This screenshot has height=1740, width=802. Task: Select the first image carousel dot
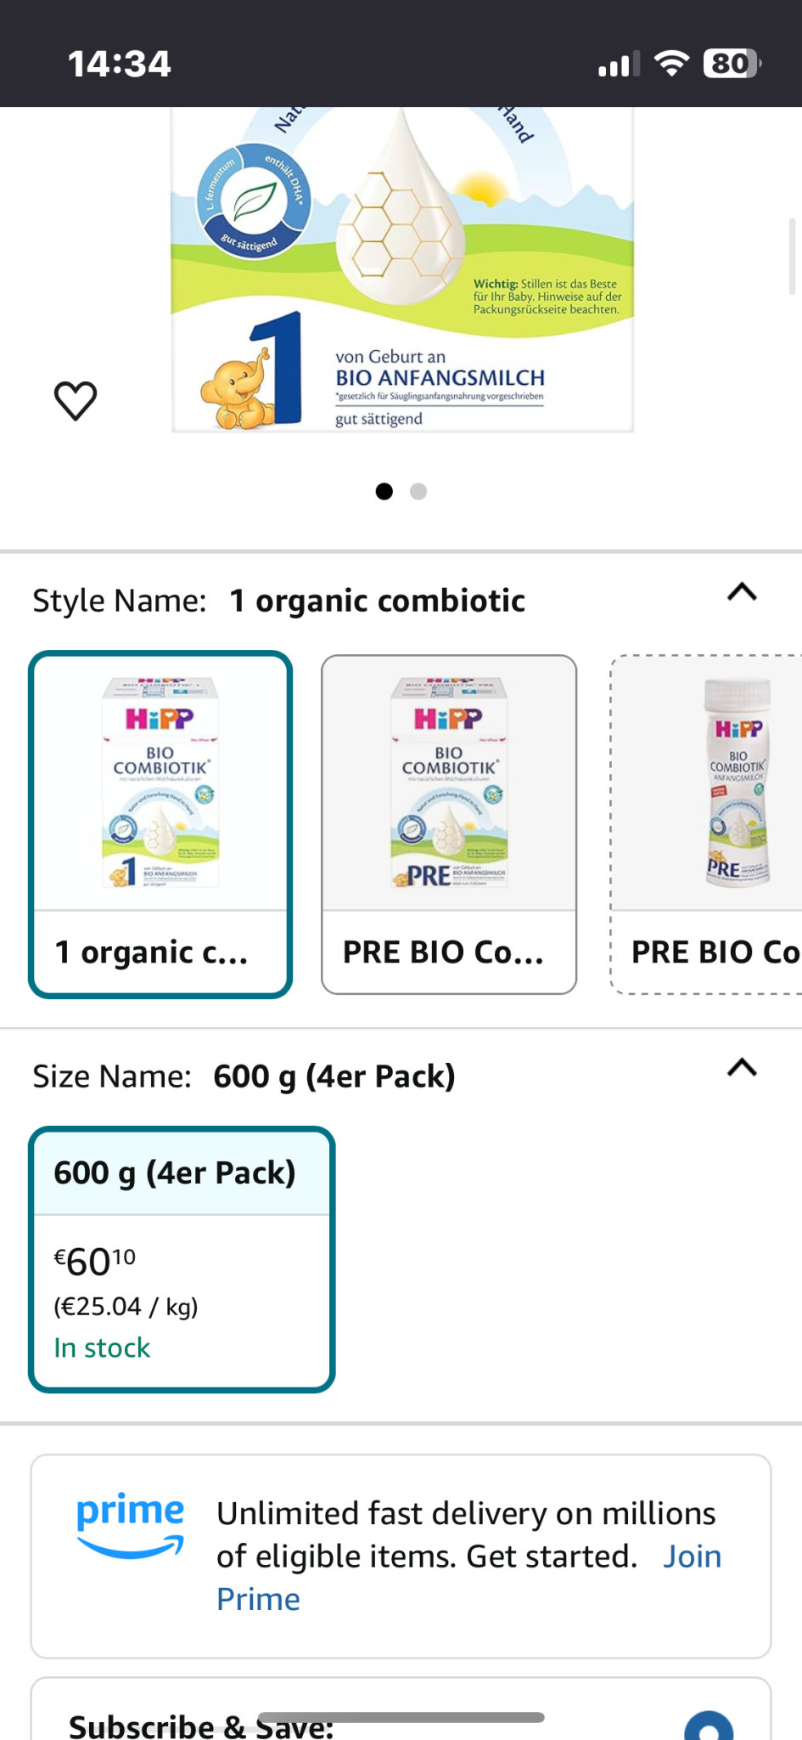pyautogui.click(x=384, y=491)
